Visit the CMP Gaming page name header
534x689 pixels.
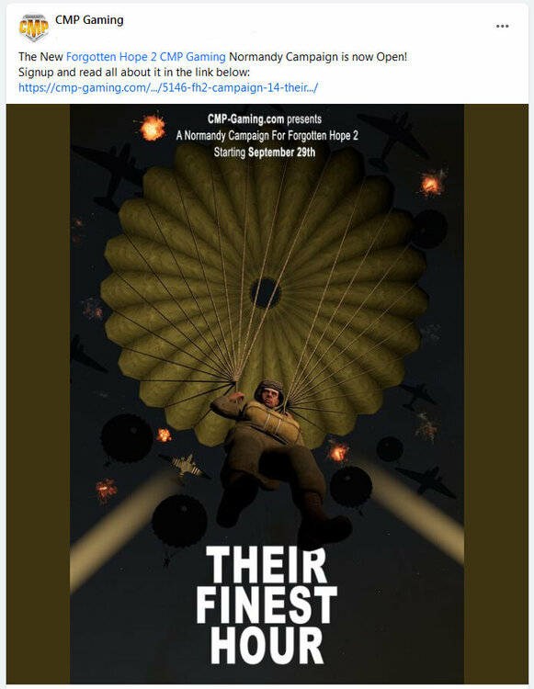click(89, 20)
